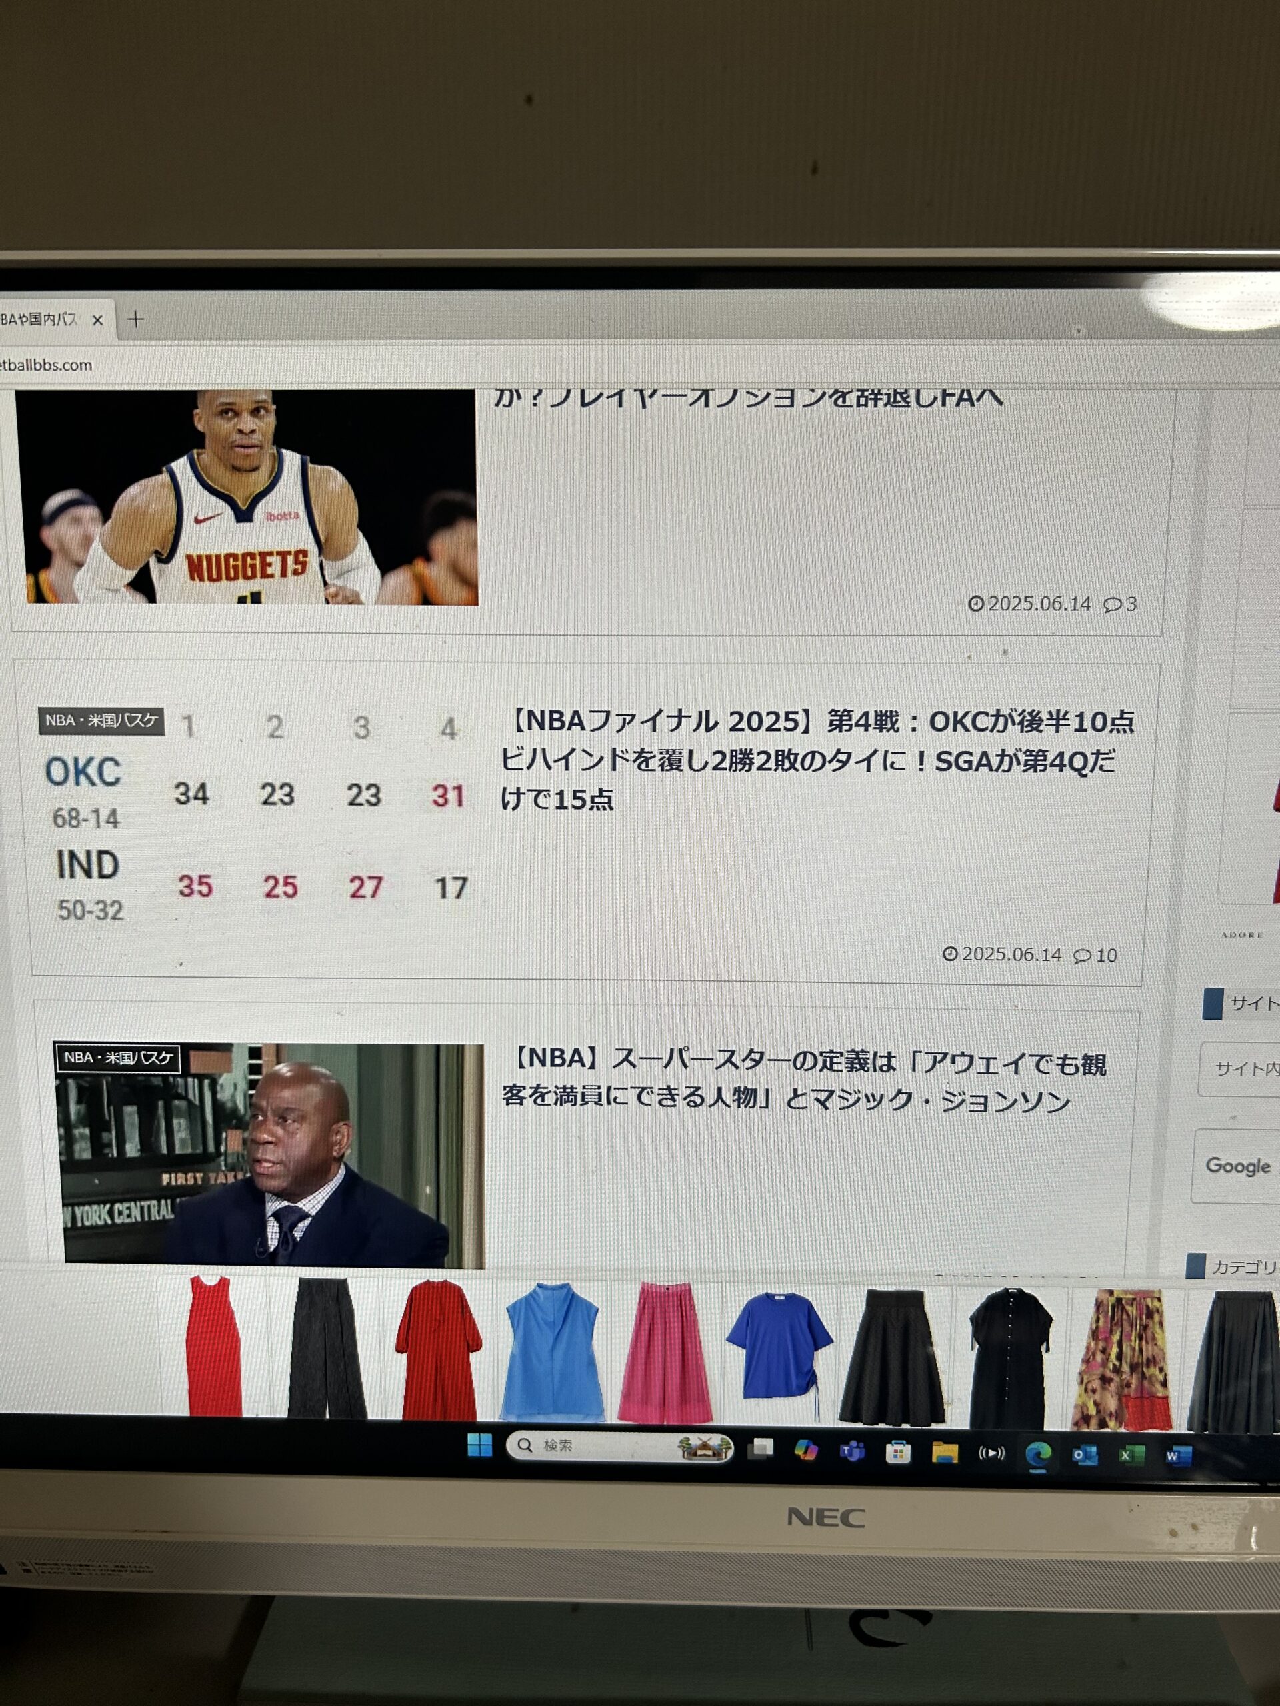Click NBA・米国バスケ tag on box score
Image resolution: width=1280 pixels, height=1706 pixels.
101,720
